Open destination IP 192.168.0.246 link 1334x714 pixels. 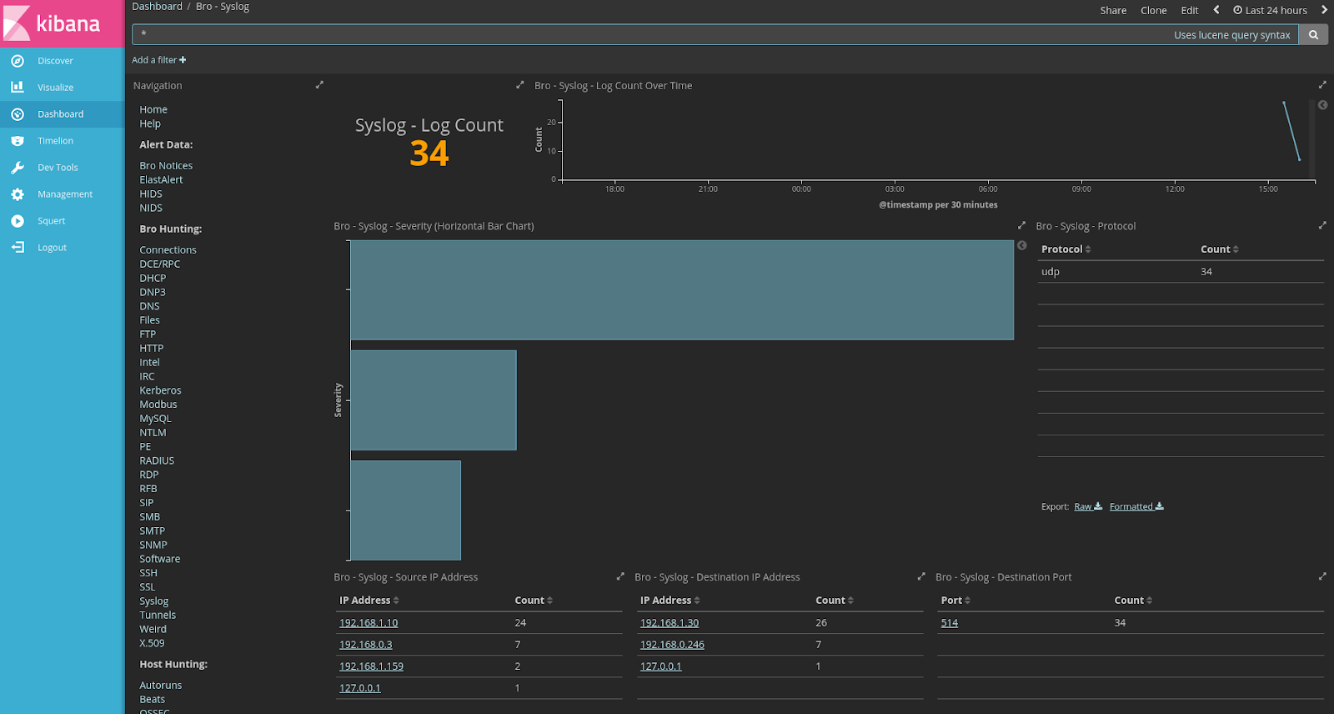point(672,645)
